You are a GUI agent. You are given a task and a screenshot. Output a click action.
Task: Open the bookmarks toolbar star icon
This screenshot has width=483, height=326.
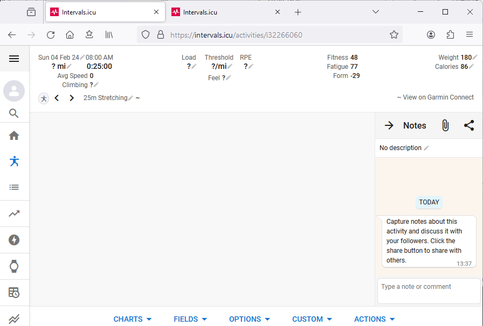pos(89,34)
